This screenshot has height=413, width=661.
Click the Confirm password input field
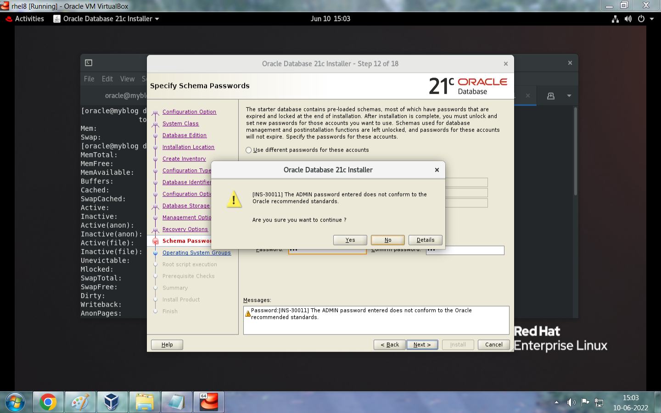465,250
